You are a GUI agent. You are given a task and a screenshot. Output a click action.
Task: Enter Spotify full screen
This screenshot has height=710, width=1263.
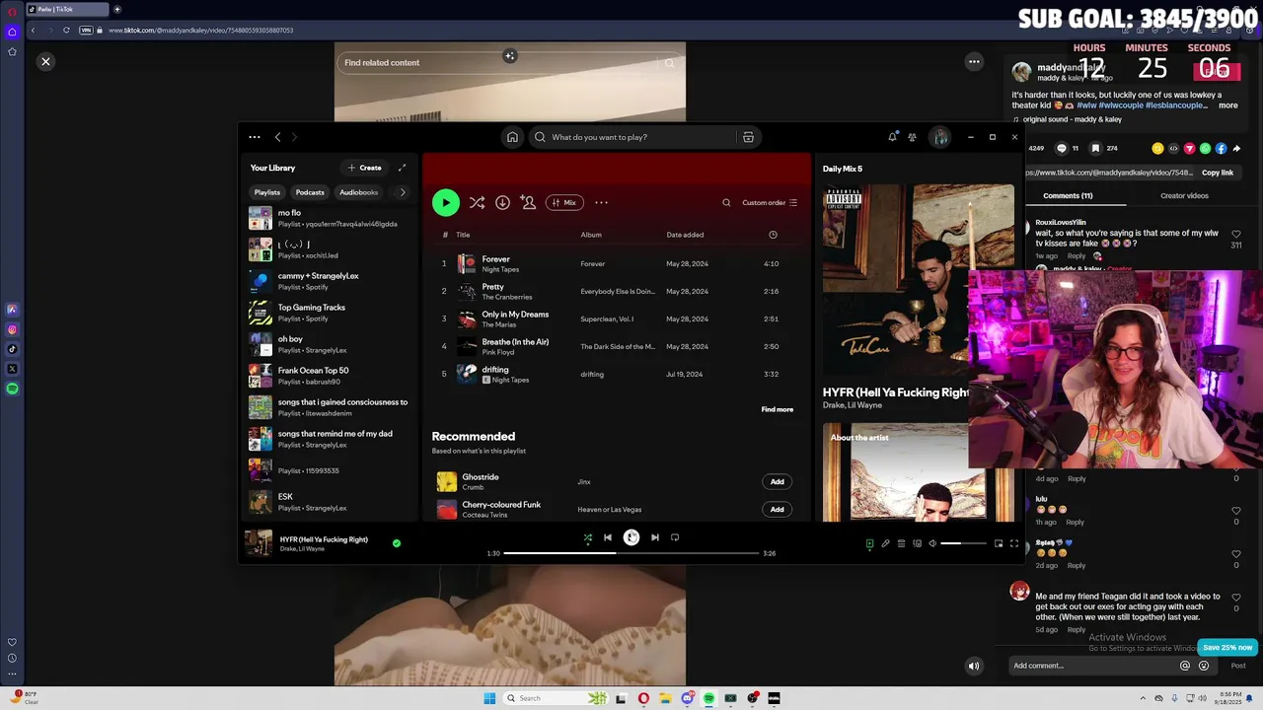click(x=1013, y=543)
